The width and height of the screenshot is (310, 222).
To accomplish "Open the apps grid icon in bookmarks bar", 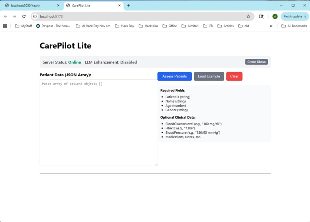I will [x=5, y=26].
